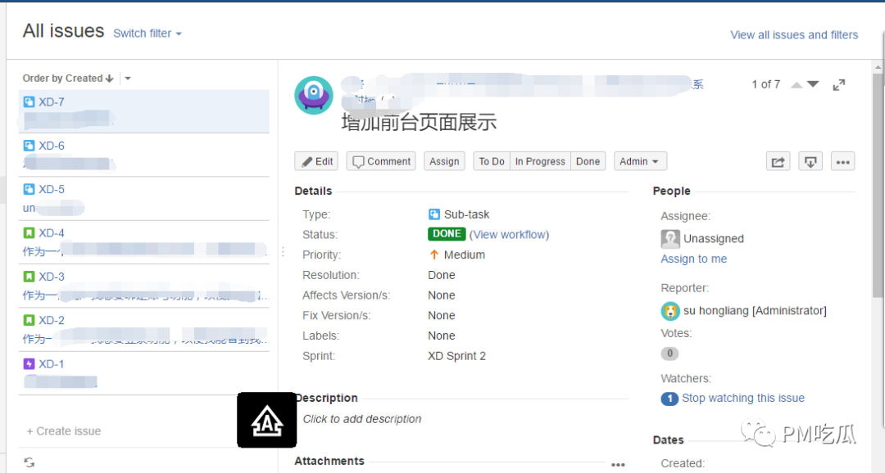Click the Resolution value Done
The image size is (885, 473).
pyautogui.click(x=442, y=275)
